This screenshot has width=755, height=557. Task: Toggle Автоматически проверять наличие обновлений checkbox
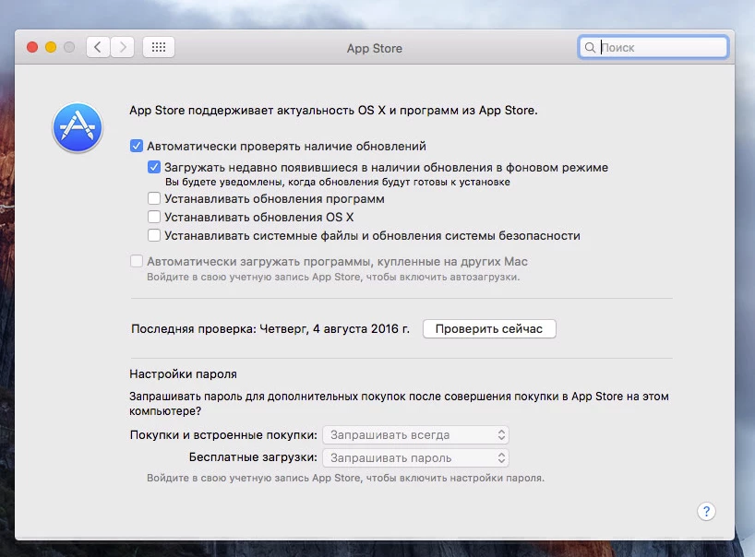coord(137,146)
